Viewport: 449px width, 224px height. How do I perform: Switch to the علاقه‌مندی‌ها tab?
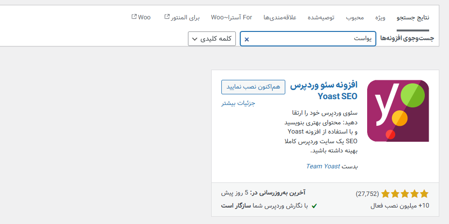coord(280,17)
